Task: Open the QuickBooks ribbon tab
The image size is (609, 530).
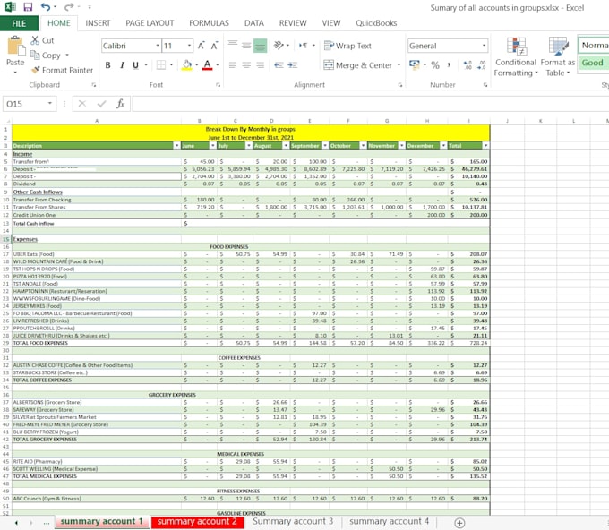Action: (376, 23)
